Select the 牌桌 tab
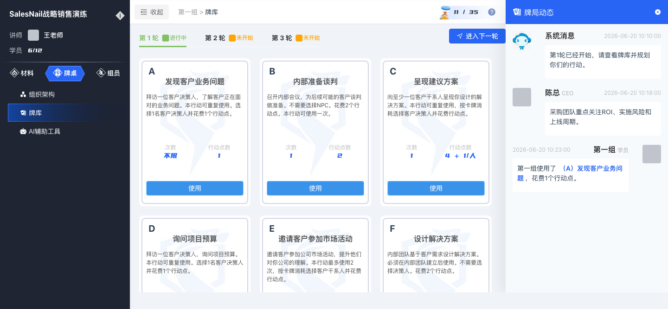 (65, 73)
